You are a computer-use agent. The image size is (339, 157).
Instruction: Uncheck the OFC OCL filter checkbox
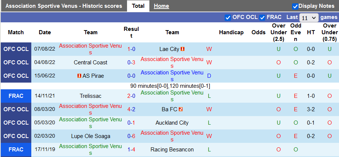[x=228, y=17]
